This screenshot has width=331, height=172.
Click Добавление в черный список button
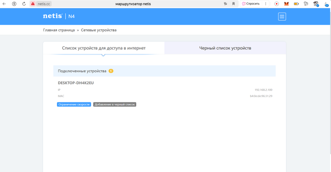click(x=115, y=104)
